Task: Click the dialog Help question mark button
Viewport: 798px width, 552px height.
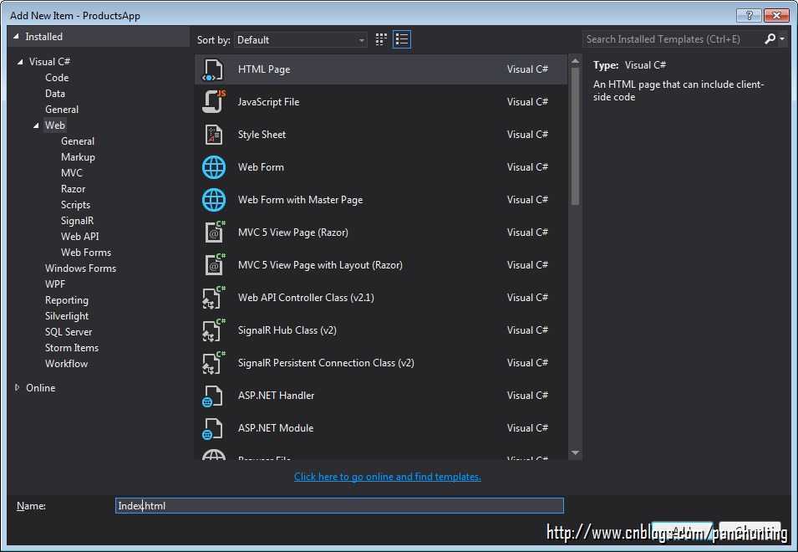Action: coord(749,15)
